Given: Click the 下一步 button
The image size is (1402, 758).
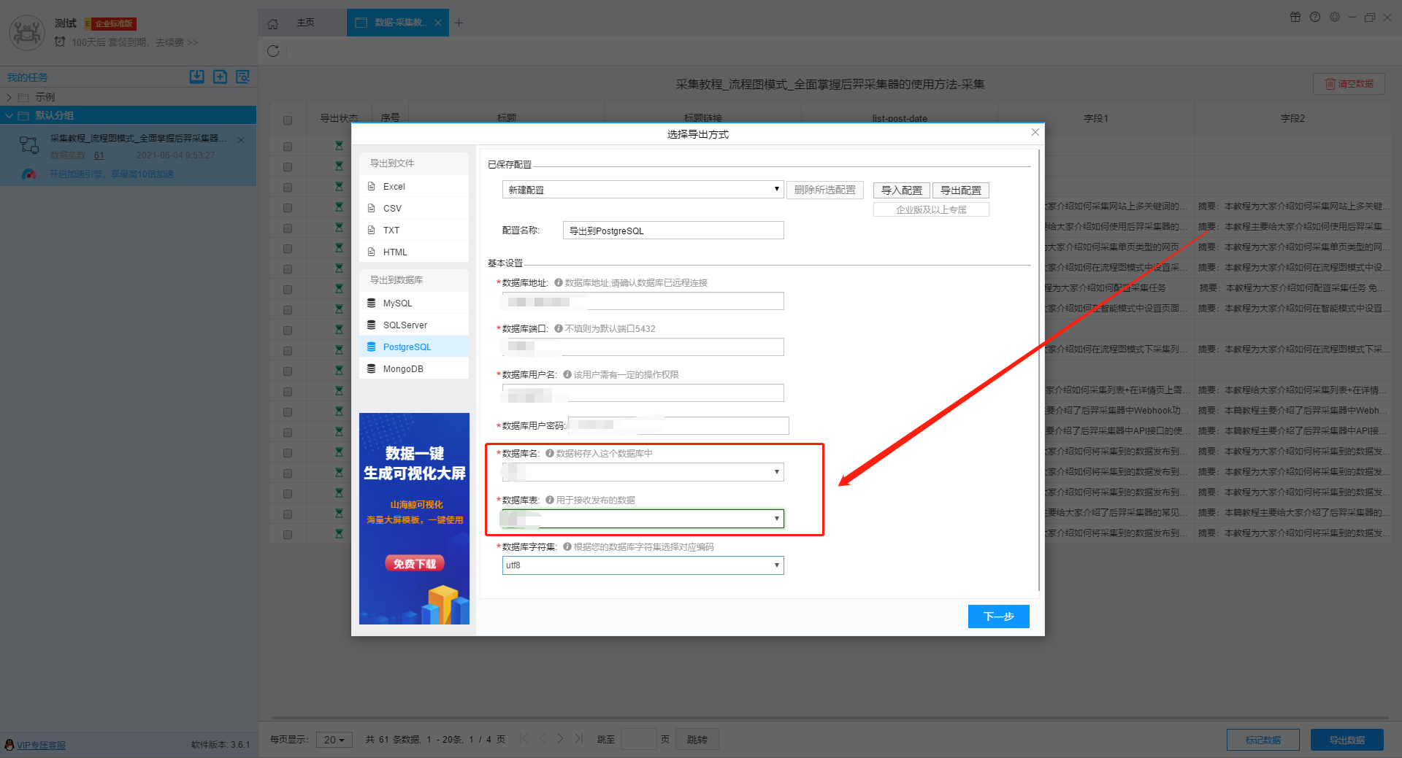Looking at the screenshot, I should pos(999,616).
